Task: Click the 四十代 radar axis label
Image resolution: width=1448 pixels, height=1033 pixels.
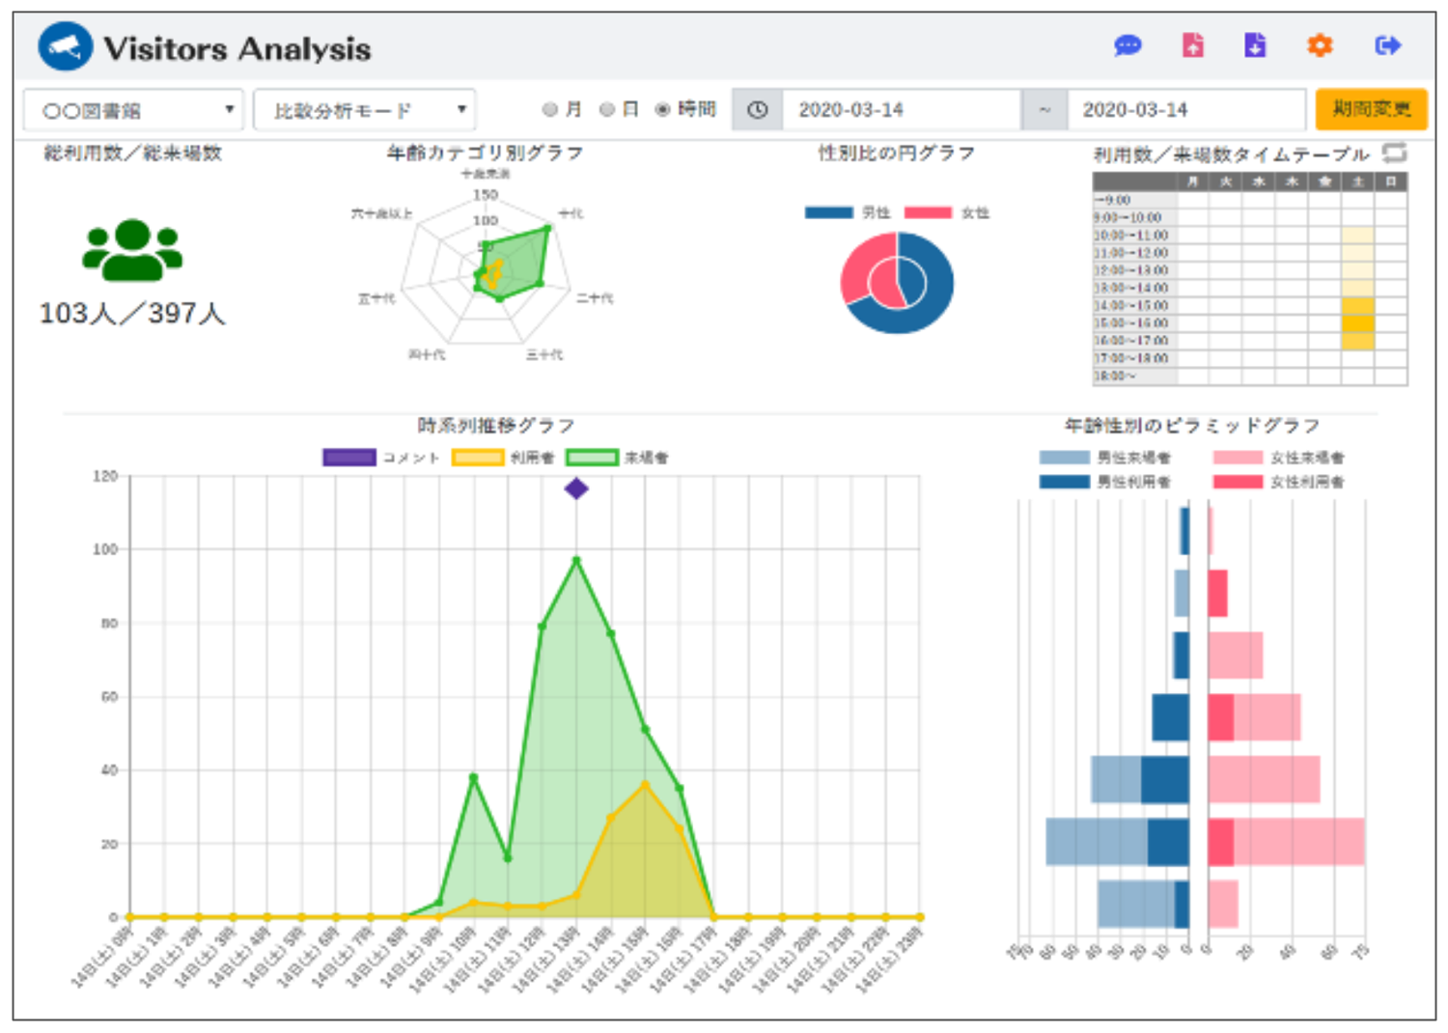Action: pos(427,355)
